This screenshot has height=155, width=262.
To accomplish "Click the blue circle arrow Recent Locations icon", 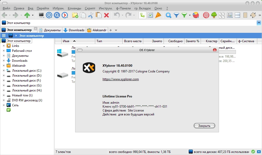I will tap(65, 15).
